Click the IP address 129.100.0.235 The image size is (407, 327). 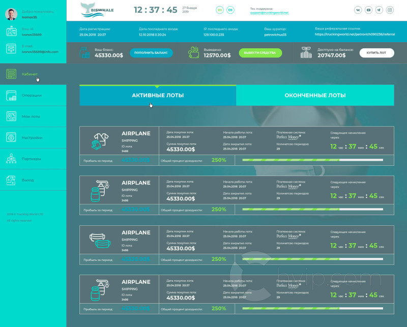pyautogui.click(x=214, y=35)
